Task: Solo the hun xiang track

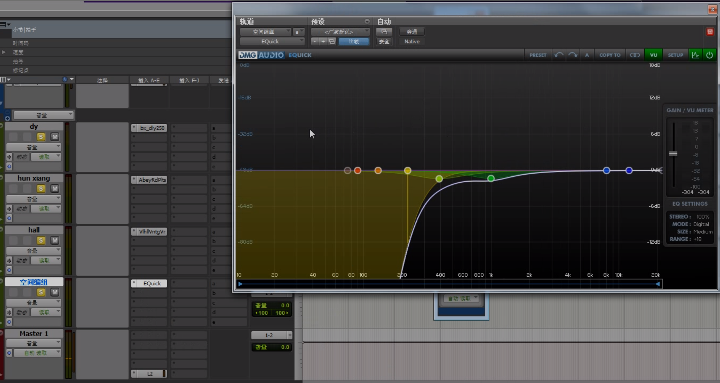Action: point(41,188)
